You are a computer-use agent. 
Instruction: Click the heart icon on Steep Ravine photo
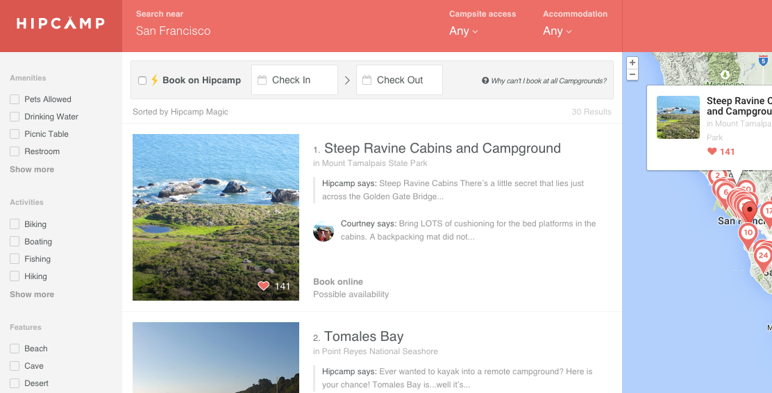tap(264, 285)
